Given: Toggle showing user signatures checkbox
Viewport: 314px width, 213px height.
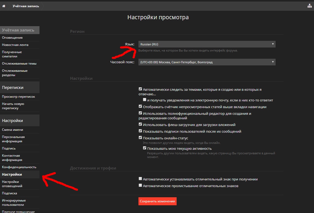Looking at the screenshot, I should (x=140, y=131).
